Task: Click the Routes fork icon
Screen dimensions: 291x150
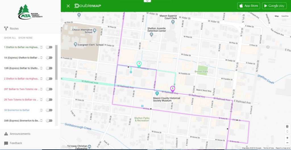Action: (x=6, y=29)
